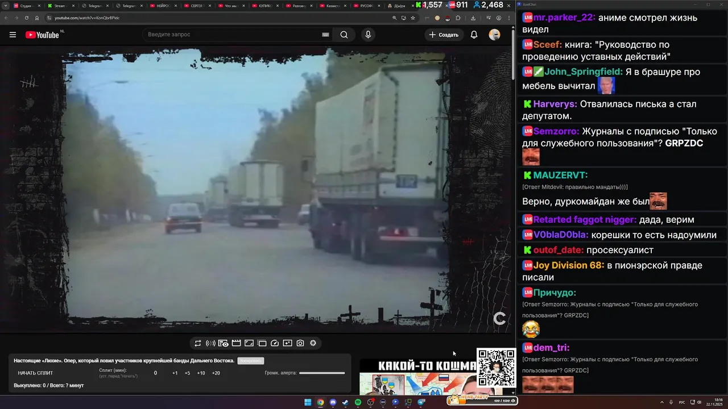Click username outof_date in chat

[559, 250]
